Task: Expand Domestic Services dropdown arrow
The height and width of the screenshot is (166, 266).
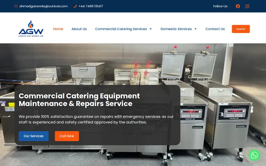Action: click(x=195, y=29)
